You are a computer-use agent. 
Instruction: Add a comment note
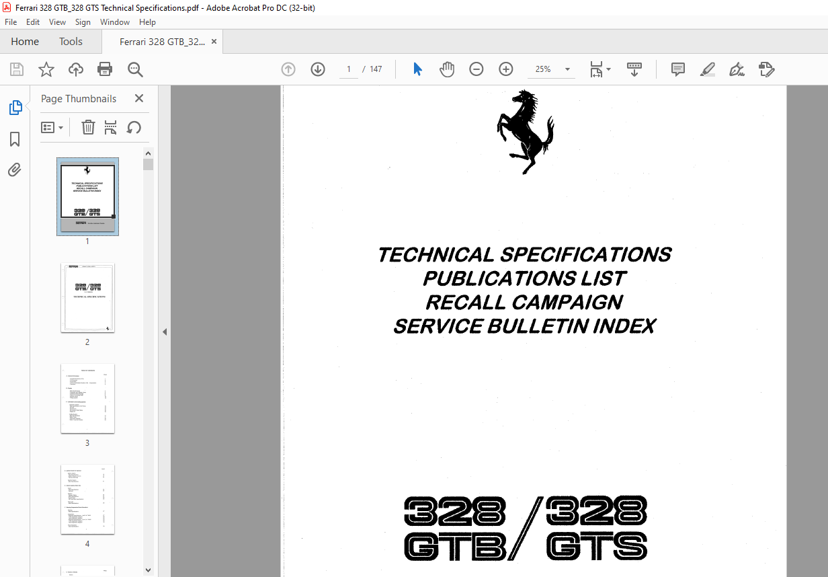tap(678, 69)
